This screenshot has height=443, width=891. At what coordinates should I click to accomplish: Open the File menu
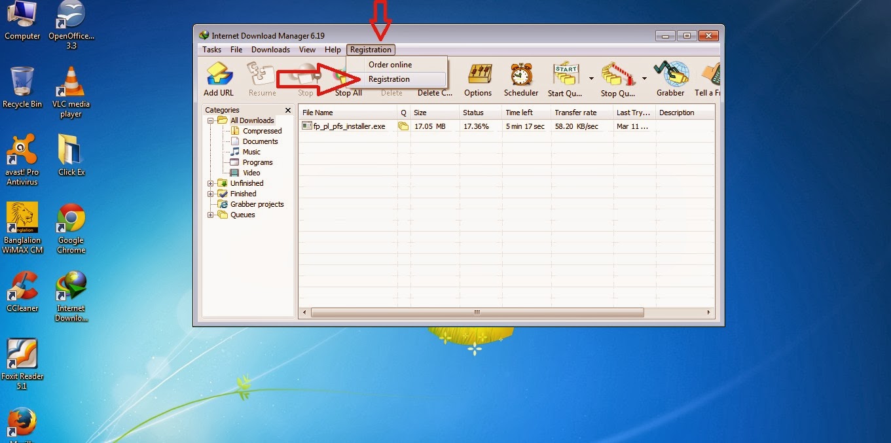tap(236, 50)
